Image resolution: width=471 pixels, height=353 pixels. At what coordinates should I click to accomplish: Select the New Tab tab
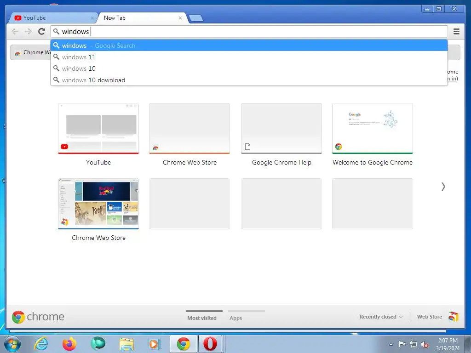141,18
